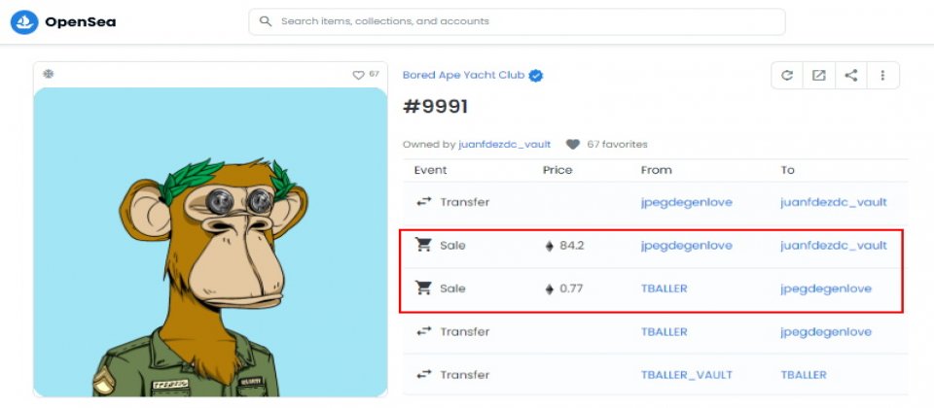Open the three-dot more options menu
This screenshot has width=934, height=408.
tap(882, 76)
